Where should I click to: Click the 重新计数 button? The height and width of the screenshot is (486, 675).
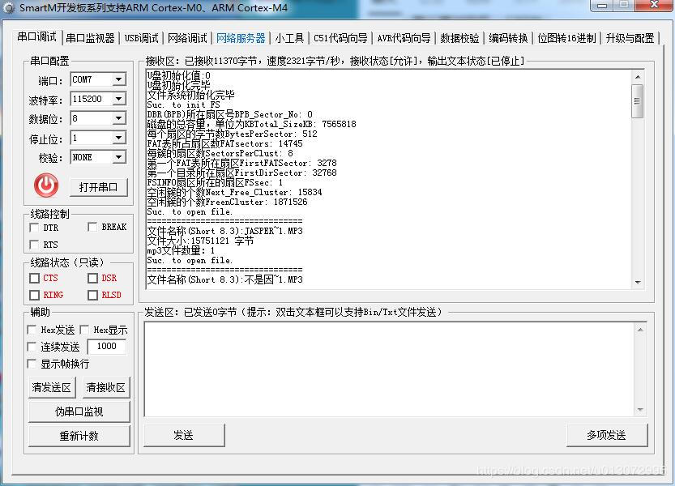79,436
